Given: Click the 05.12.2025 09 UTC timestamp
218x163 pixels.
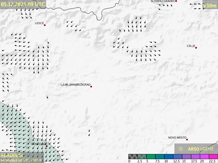Looking at the screenshot, I should click(x=22, y=4).
